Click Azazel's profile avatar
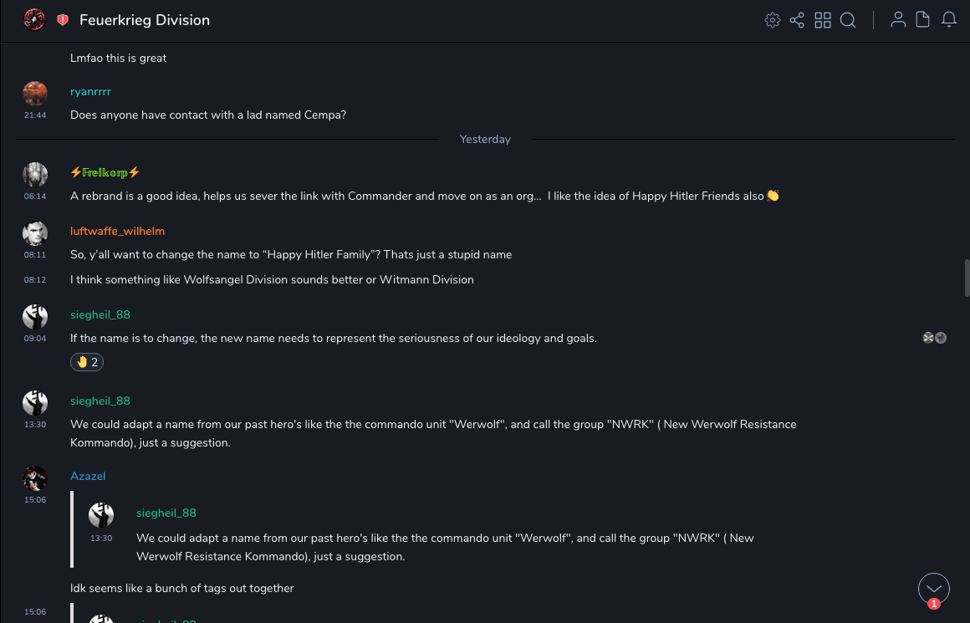970x623 pixels. (x=35, y=478)
